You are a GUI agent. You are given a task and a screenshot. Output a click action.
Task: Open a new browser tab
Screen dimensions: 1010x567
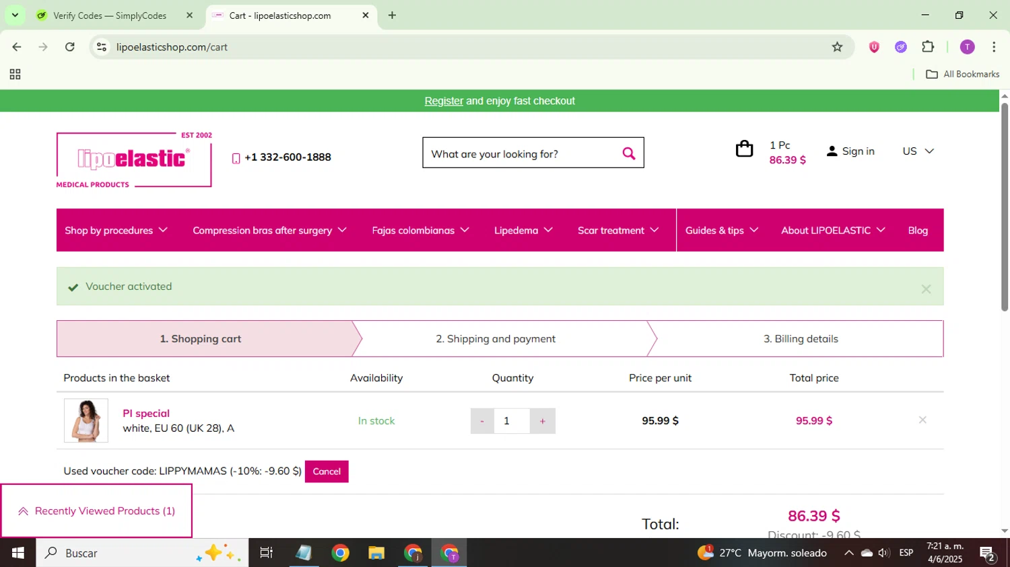click(392, 15)
